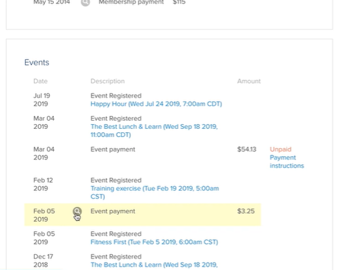342x270 pixels.
Task: Click the $54.13 amount
Action: pyautogui.click(x=247, y=149)
